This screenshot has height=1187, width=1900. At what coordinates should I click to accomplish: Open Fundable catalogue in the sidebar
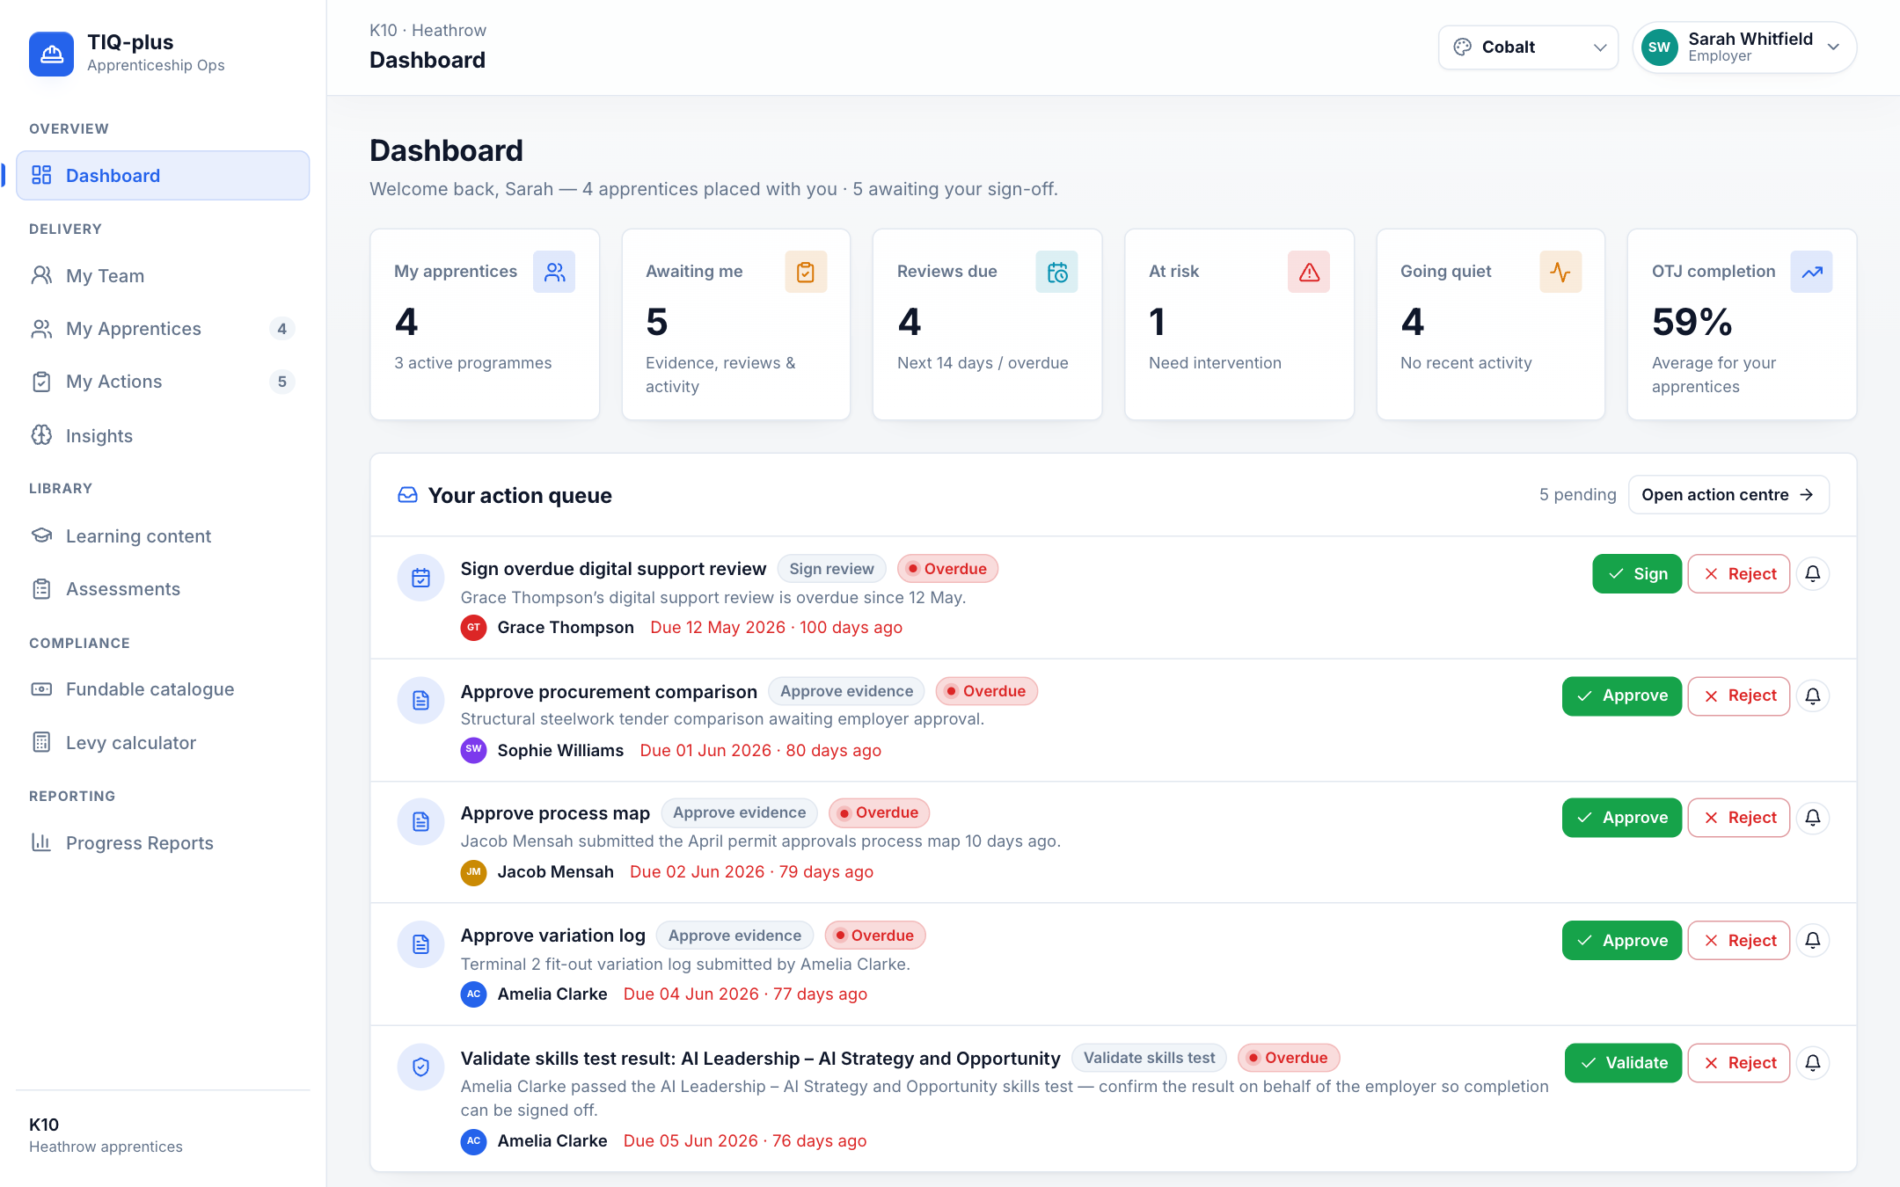[163, 688]
